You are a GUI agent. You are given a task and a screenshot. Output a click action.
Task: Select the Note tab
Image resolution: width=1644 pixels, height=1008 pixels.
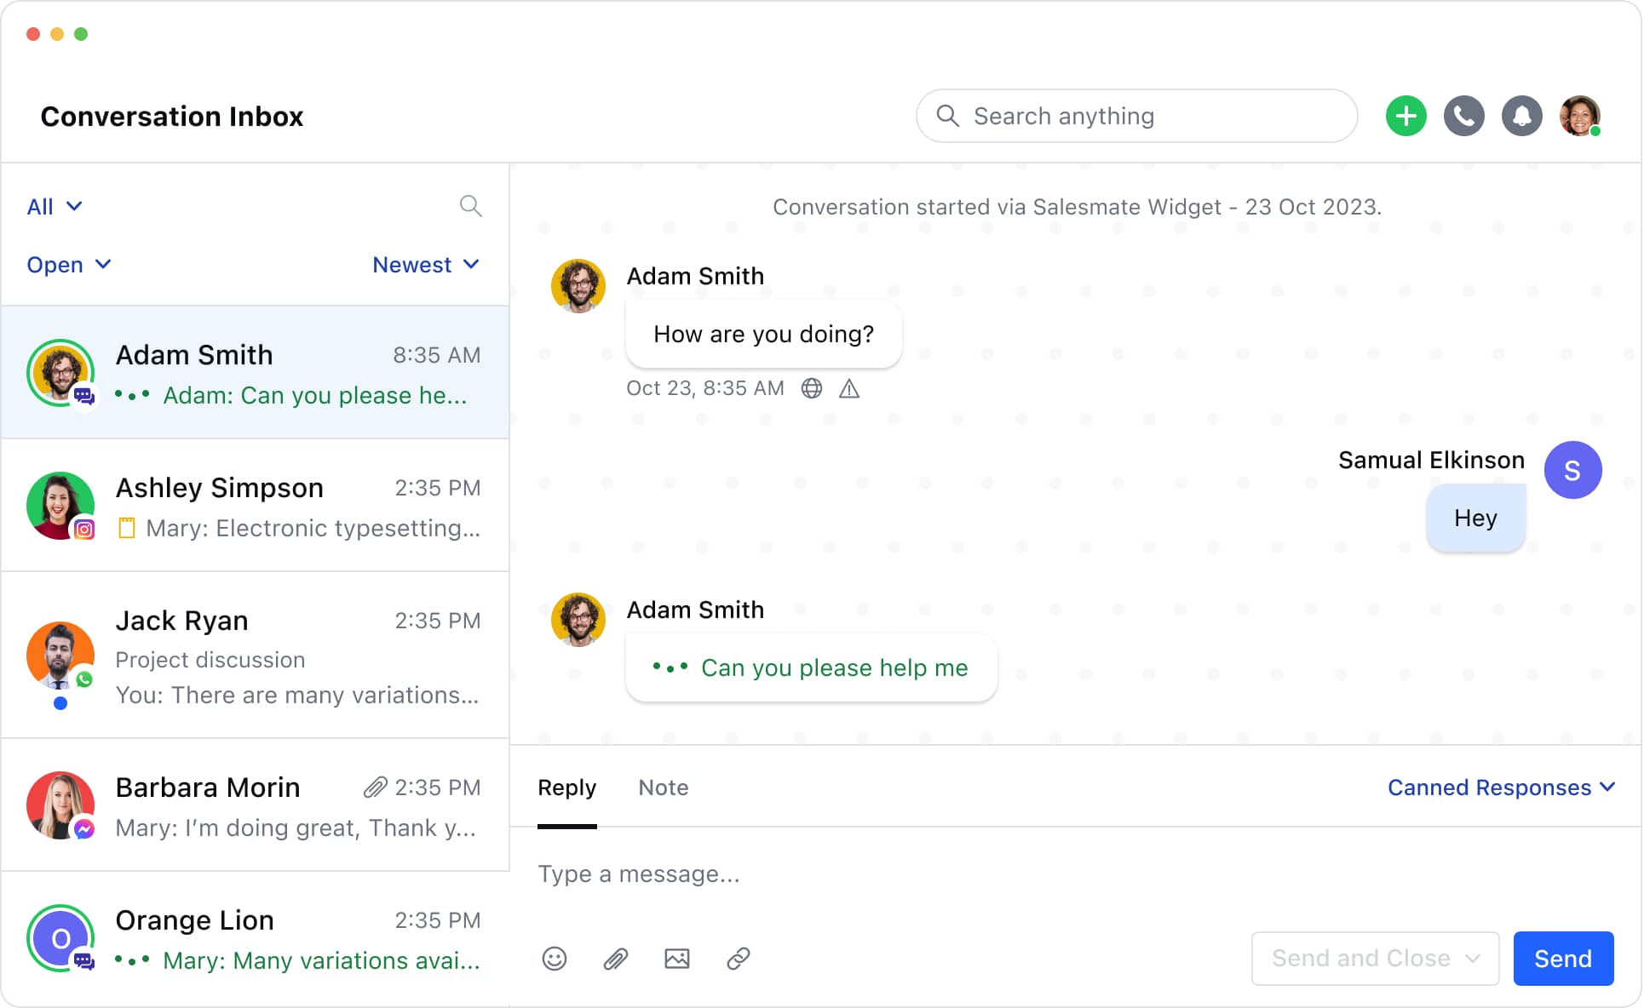point(663,787)
